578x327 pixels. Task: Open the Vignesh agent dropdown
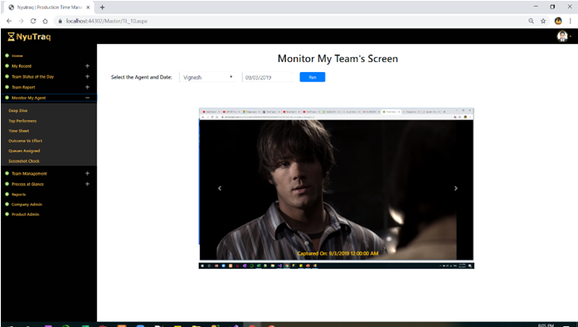(x=207, y=77)
